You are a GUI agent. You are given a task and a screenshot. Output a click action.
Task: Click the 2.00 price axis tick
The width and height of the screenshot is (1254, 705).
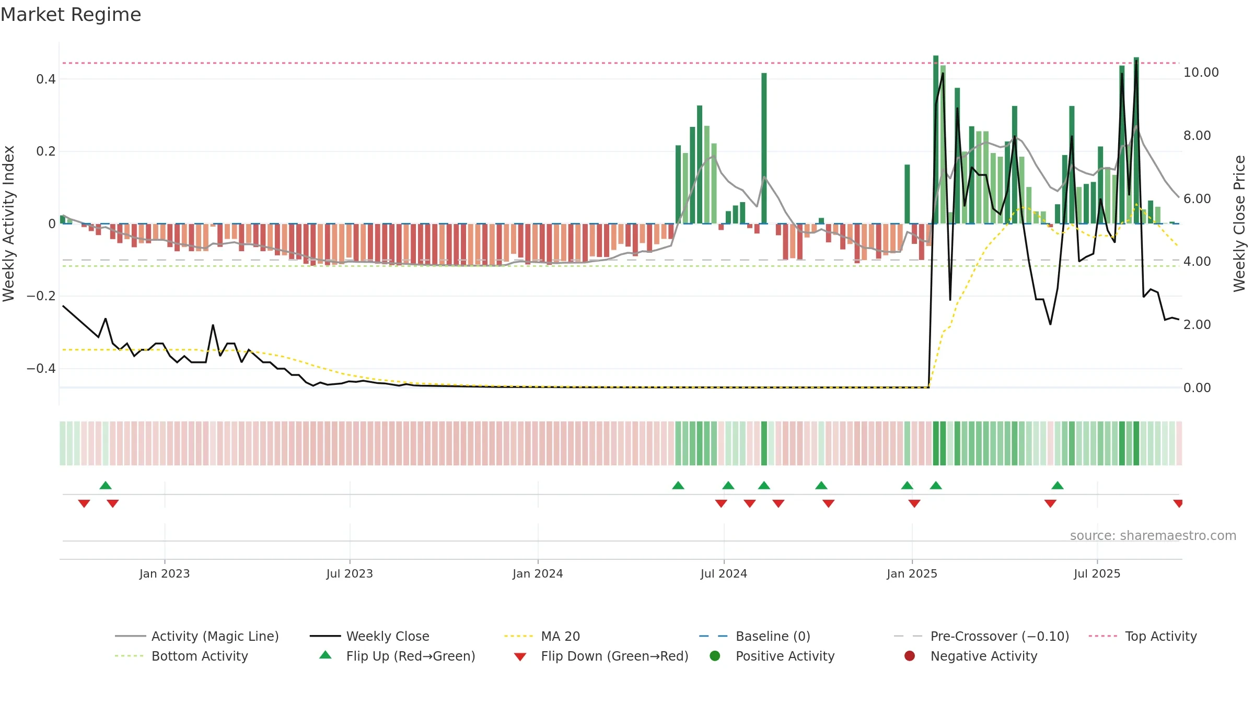pos(1197,324)
